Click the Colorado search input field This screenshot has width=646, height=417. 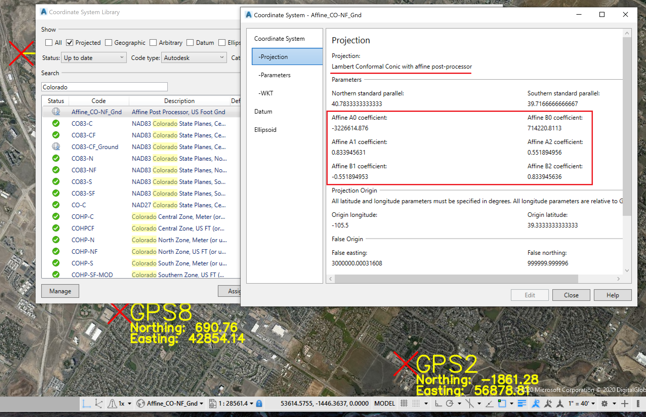pos(104,87)
